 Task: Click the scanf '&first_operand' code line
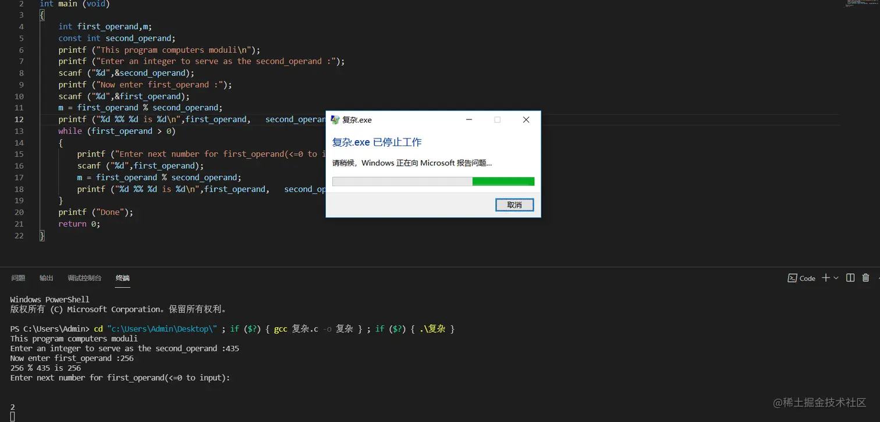click(124, 96)
